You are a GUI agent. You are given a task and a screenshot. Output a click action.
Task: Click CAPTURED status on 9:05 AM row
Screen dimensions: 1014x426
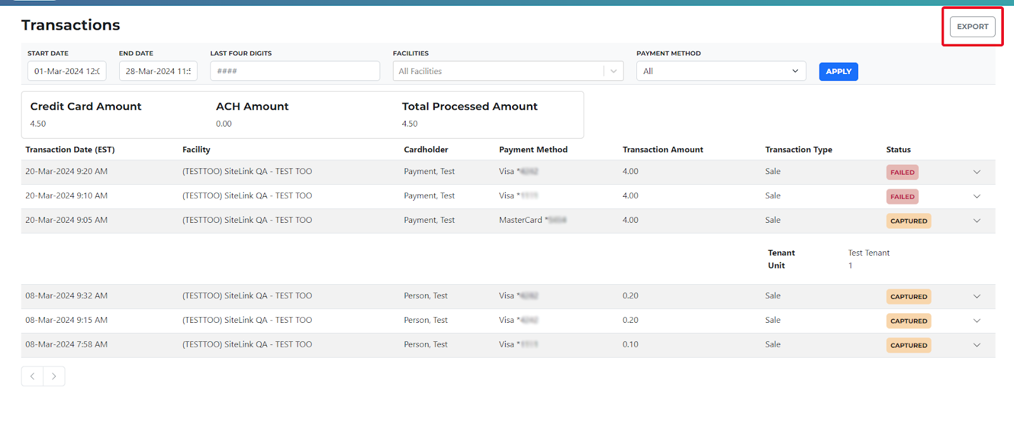(x=908, y=221)
